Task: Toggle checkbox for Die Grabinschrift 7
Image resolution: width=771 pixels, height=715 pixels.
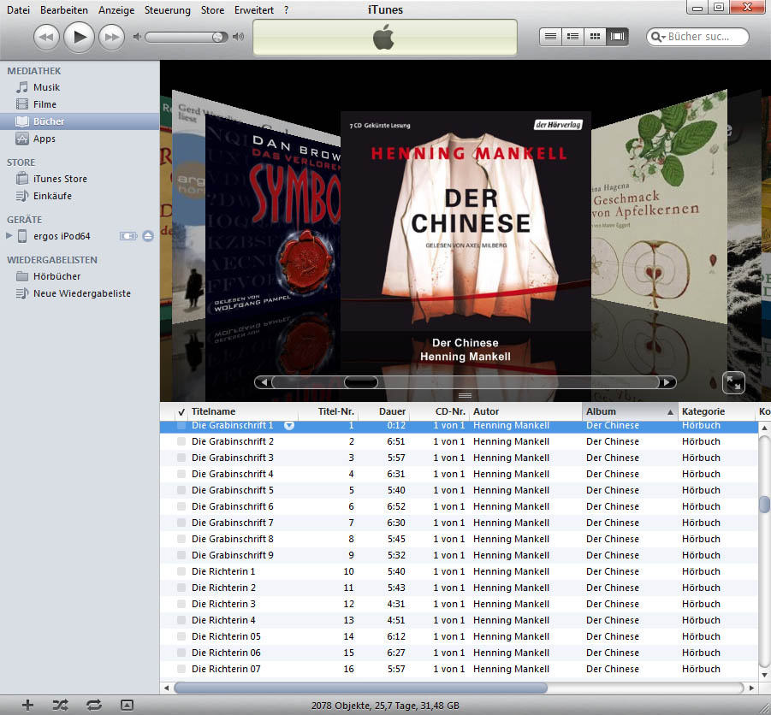Action: 181,523
